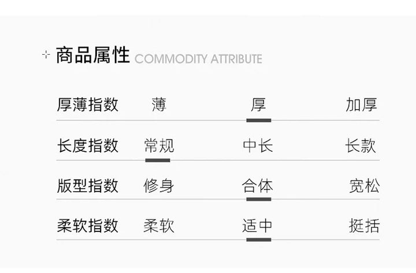Viewport: 416px width, 273px height.
Task: Pick the 宽松 fit option
Action: tap(365, 186)
